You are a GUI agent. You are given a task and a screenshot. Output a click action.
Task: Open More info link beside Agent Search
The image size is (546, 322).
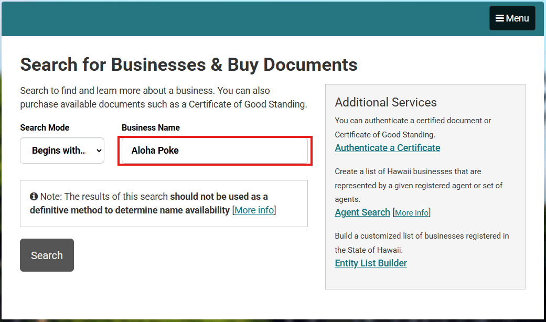tap(411, 213)
